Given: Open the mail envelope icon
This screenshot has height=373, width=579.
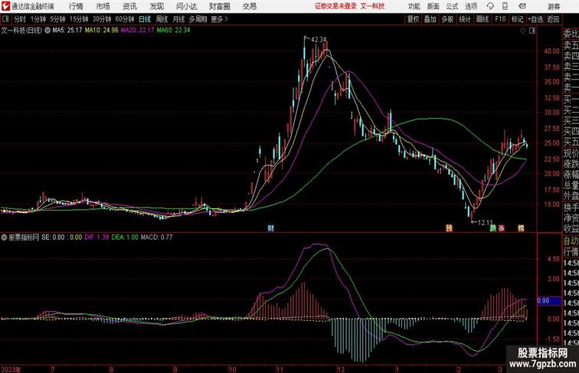Looking at the screenshot, I should pyautogui.click(x=522, y=6).
